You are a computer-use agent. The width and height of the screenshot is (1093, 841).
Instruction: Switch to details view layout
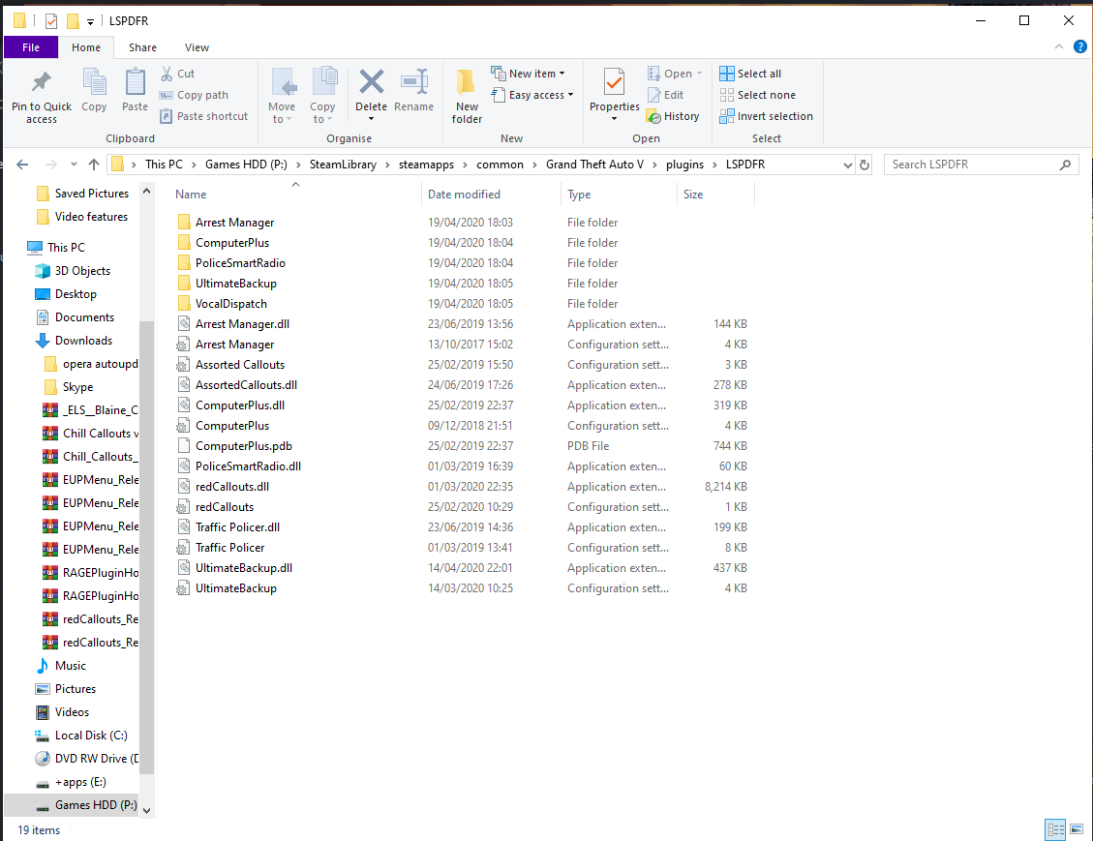click(x=1056, y=829)
